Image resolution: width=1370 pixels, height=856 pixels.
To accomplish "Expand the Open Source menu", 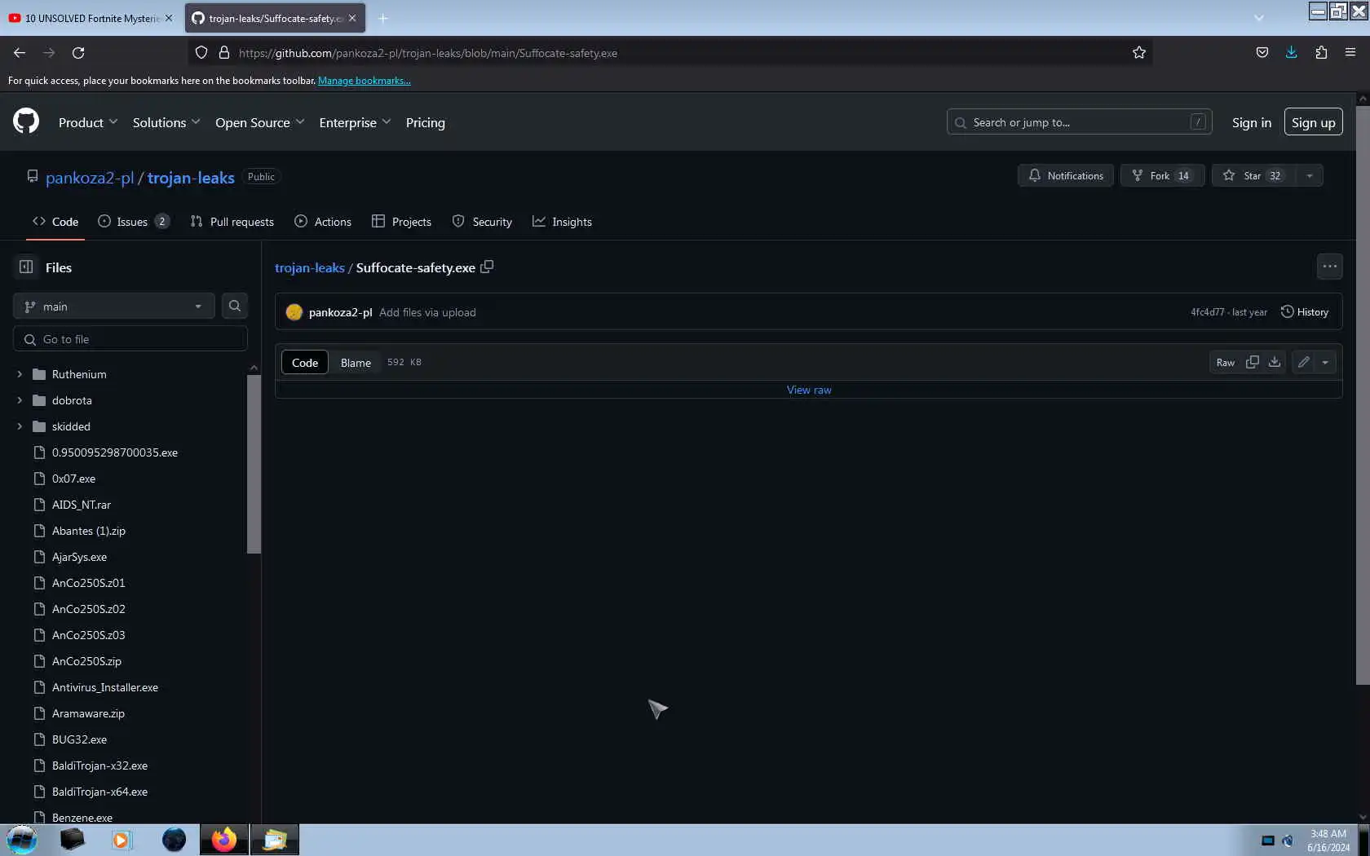I will (260, 122).
